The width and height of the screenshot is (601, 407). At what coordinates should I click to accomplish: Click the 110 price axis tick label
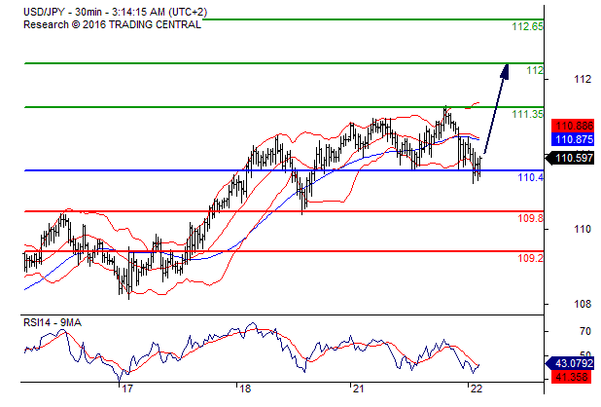[x=583, y=229]
